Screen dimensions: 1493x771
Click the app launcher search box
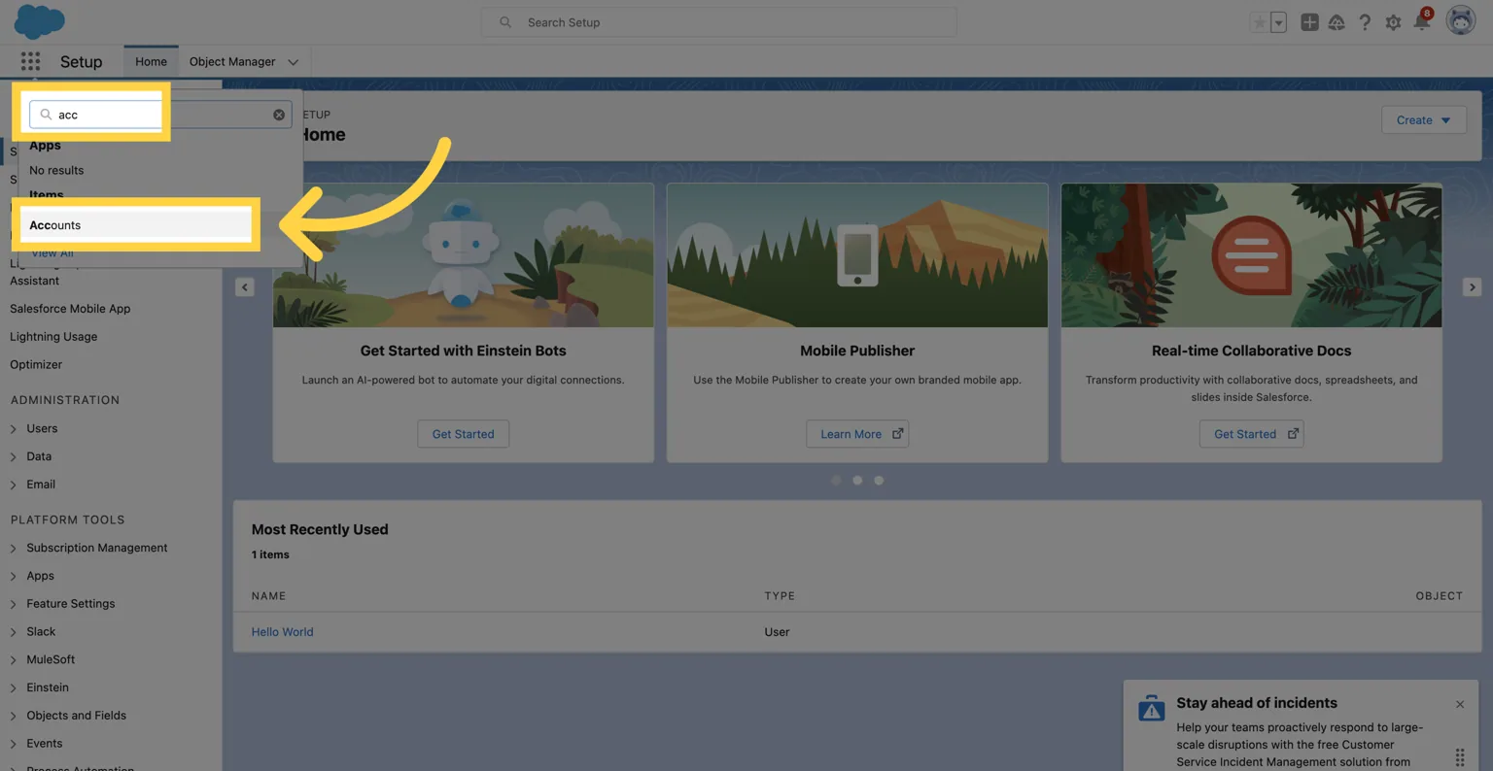coord(160,115)
